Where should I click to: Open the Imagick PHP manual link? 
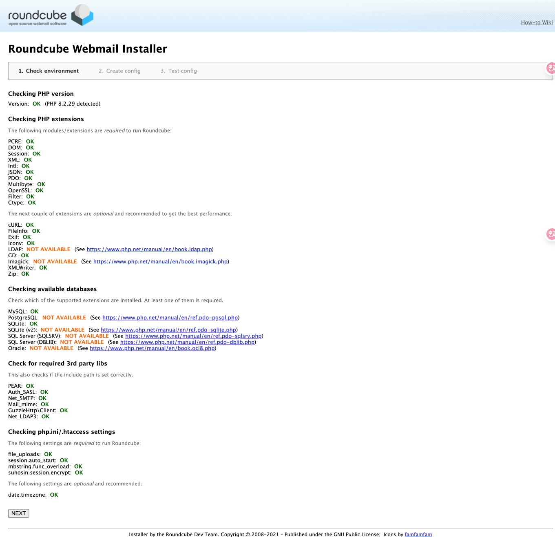coord(160,261)
